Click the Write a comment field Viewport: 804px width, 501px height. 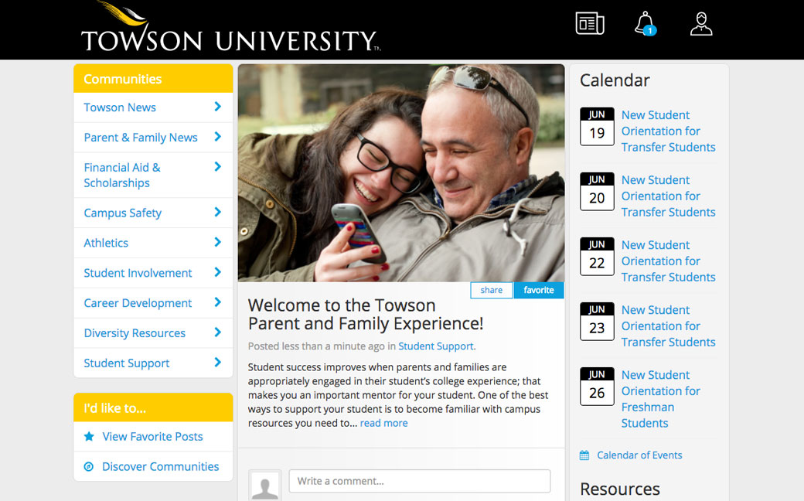click(x=419, y=481)
